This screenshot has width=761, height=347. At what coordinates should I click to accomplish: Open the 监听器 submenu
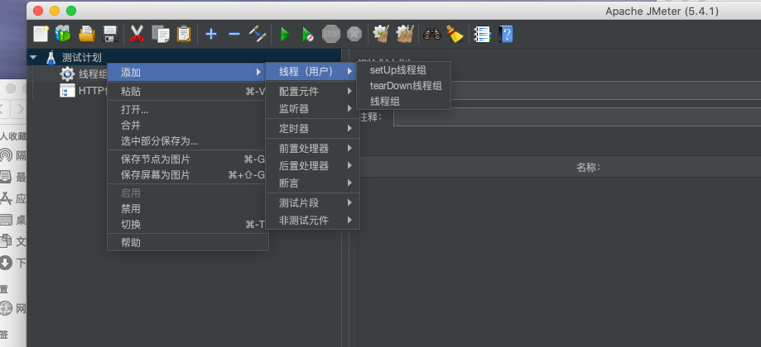pos(312,109)
